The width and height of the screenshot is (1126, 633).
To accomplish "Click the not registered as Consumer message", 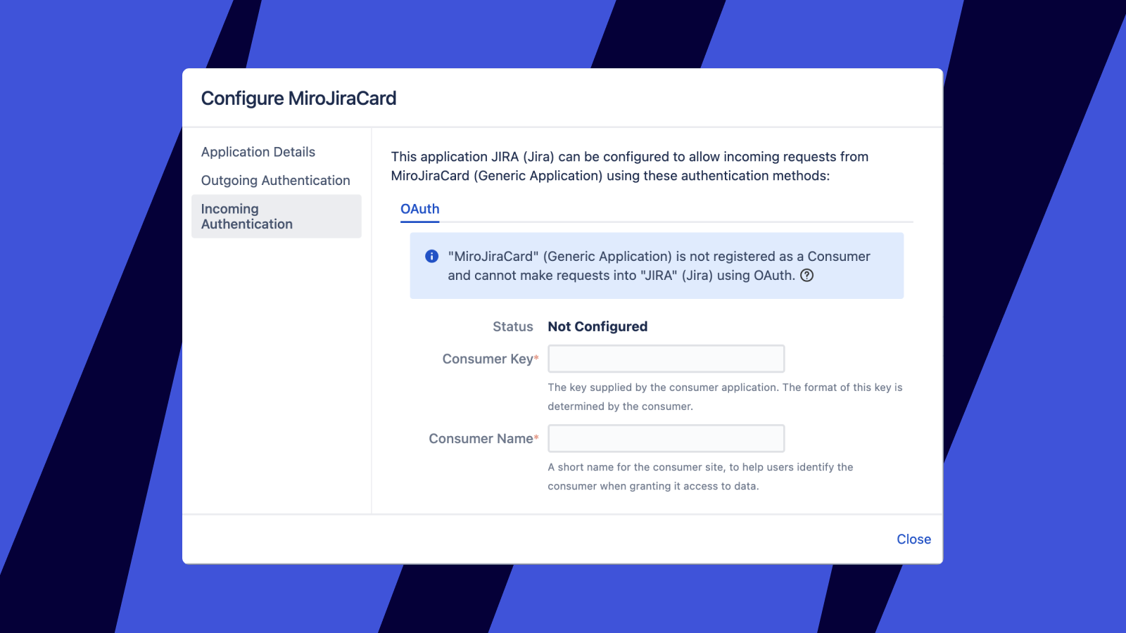I will click(x=658, y=266).
